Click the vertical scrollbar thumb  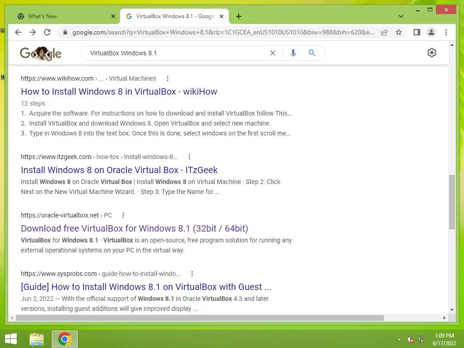click(452, 202)
